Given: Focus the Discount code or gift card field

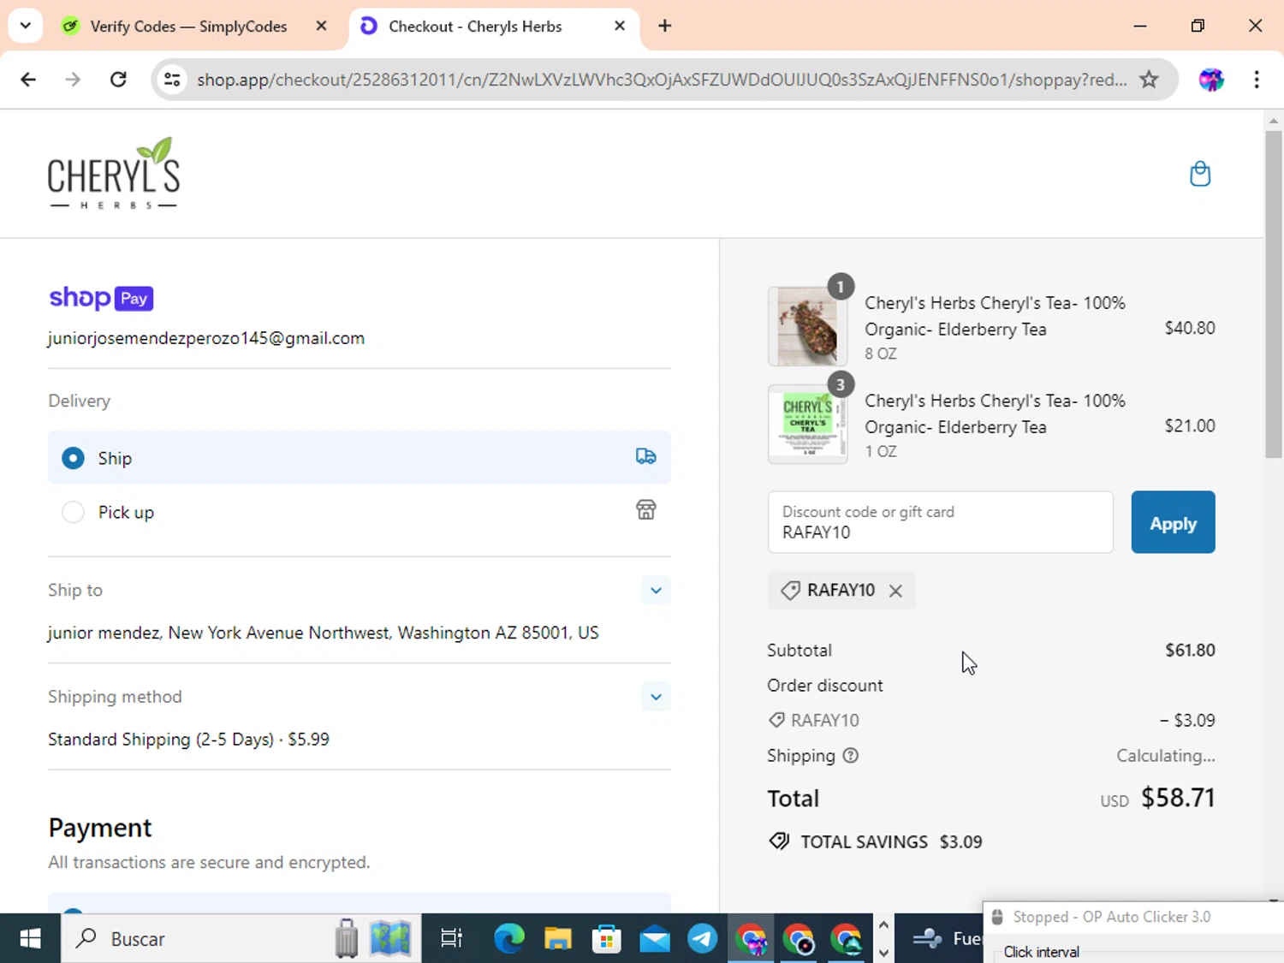Looking at the screenshot, I should coord(940,522).
